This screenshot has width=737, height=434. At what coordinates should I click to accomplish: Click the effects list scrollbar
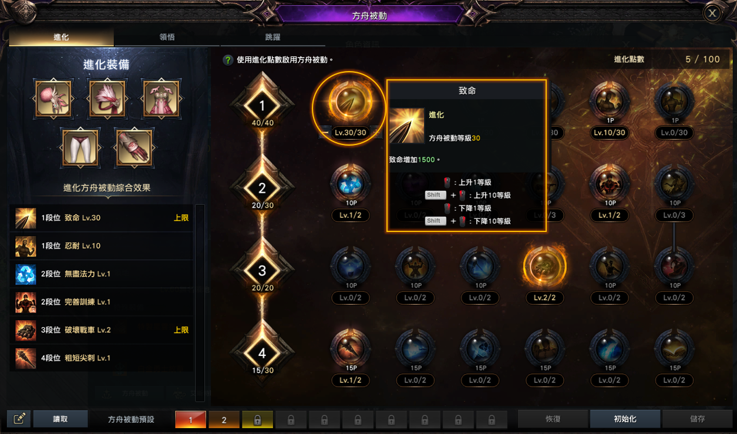pyautogui.click(x=200, y=302)
